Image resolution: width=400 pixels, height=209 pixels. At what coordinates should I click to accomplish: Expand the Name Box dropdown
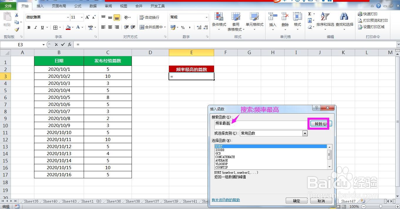point(43,44)
